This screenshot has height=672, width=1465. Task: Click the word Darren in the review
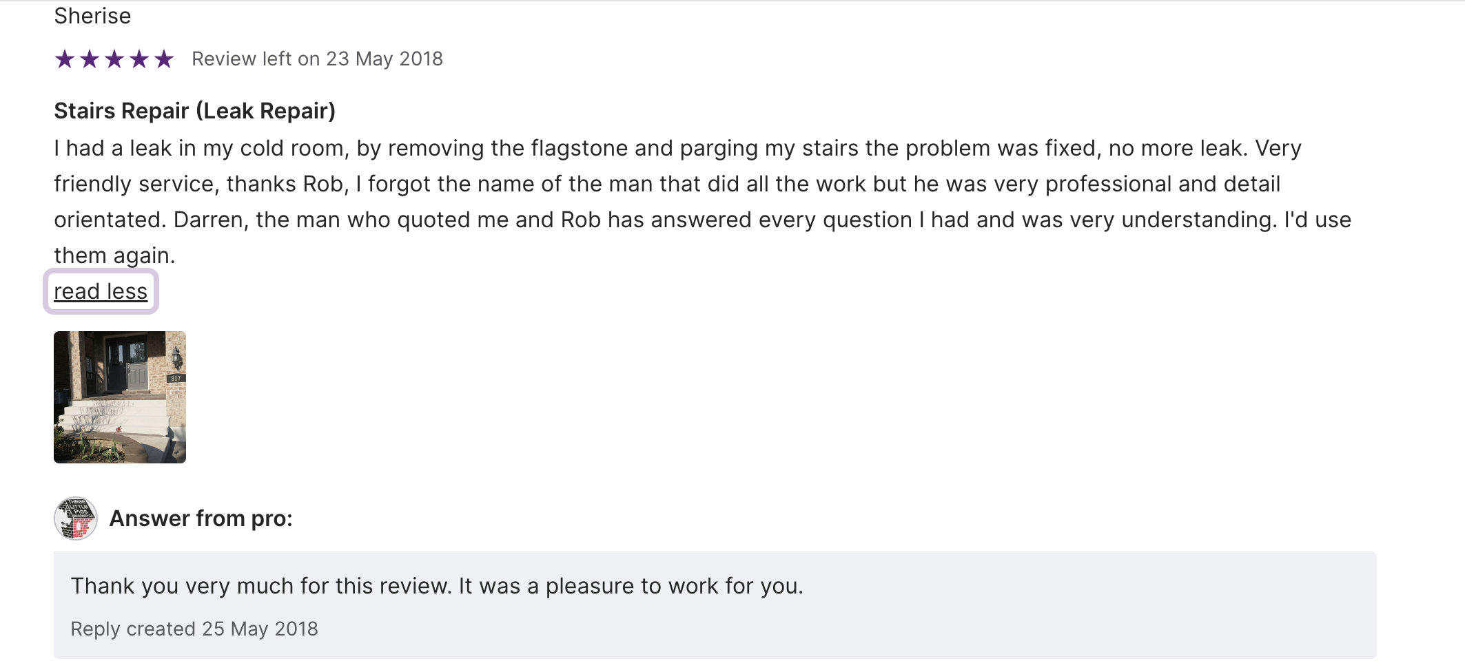coord(210,220)
